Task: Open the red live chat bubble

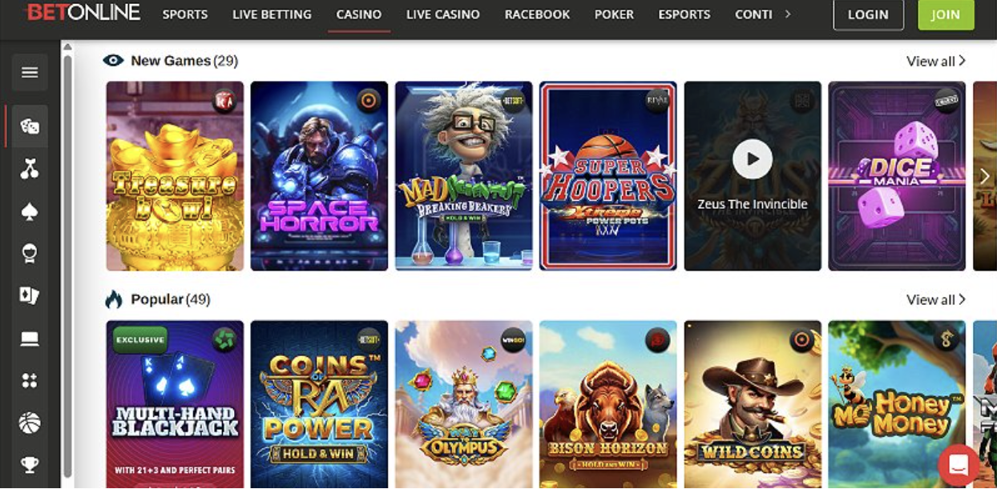Action: 959,463
